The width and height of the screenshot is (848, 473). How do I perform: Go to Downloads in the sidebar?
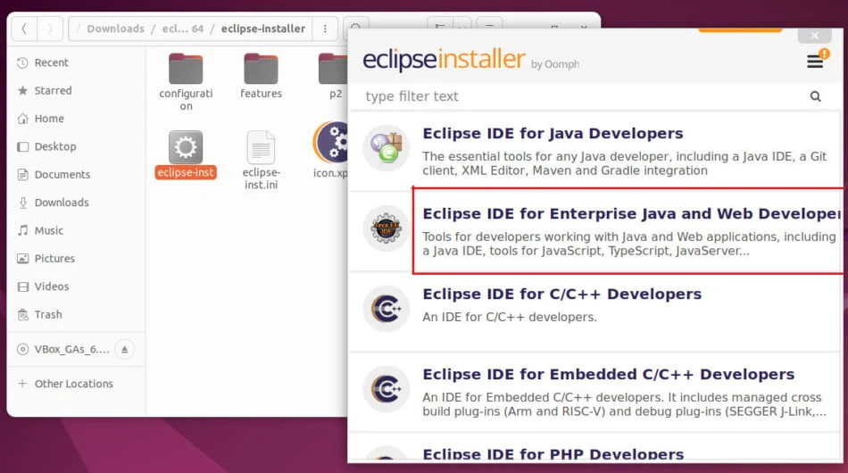[x=61, y=203]
